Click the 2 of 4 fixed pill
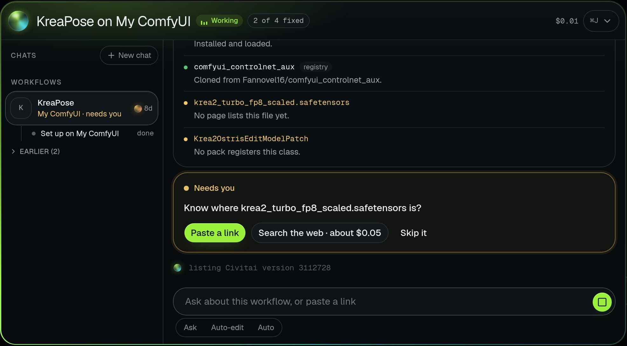 point(278,21)
